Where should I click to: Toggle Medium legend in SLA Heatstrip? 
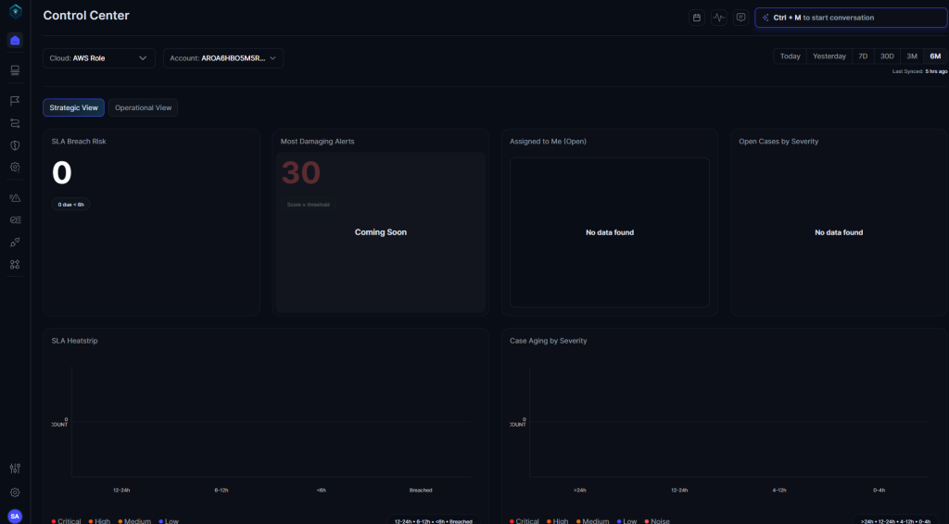click(x=135, y=521)
